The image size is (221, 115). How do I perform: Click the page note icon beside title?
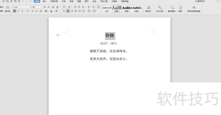58,35
